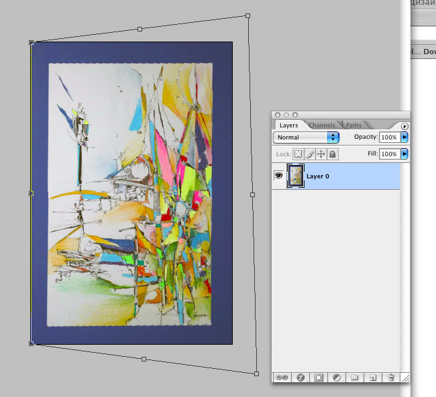Click the Opacity value field
Viewport: 436px width, 397px height.
pos(390,137)
